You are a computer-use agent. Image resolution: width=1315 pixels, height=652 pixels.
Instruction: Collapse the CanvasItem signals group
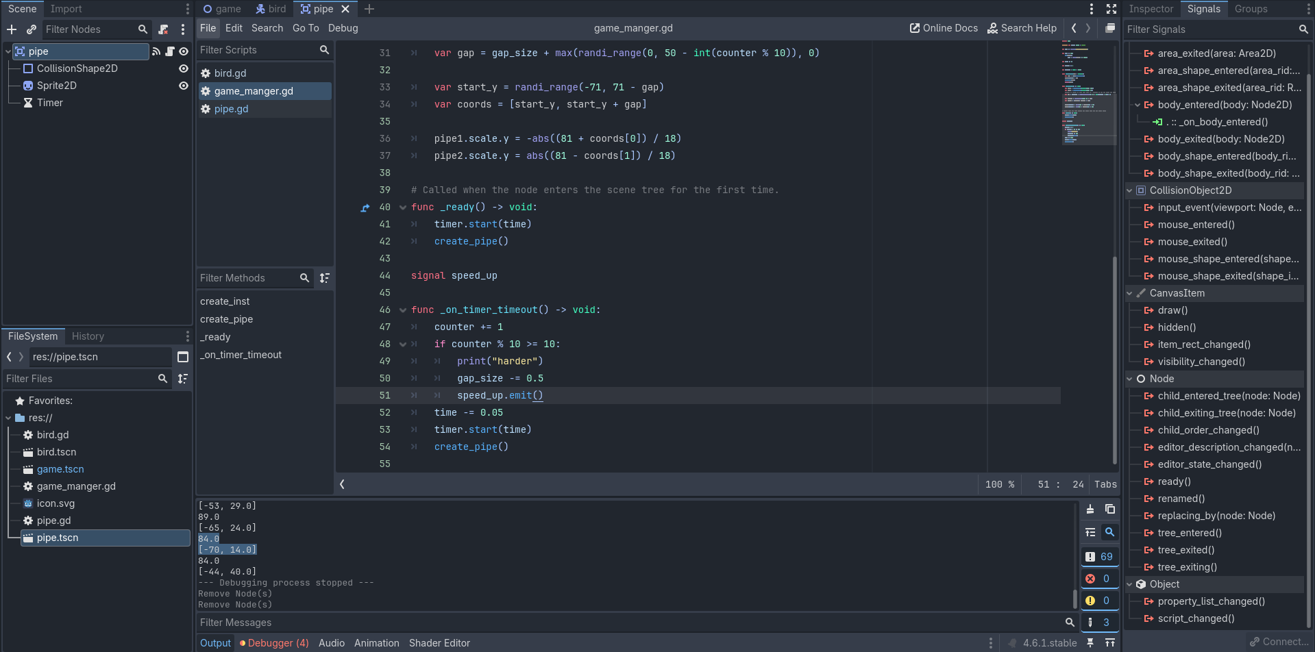pyautogui.click(x=1130, y=293)
